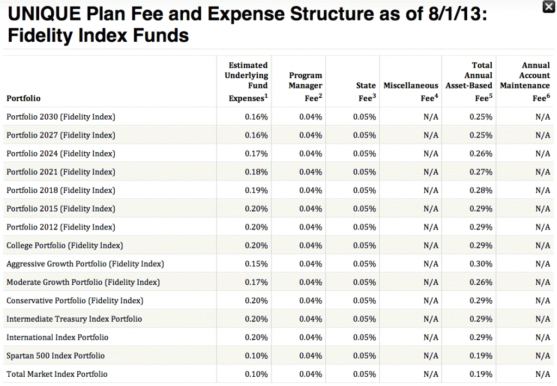Click the Portfolio column header

23,98
